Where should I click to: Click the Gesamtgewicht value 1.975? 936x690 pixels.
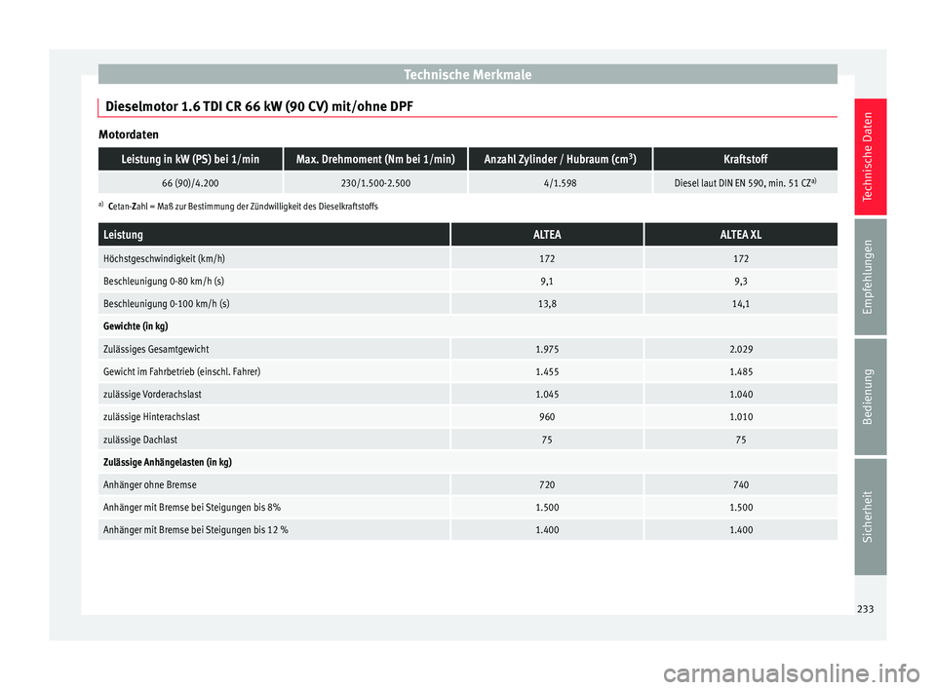(547, 349)
